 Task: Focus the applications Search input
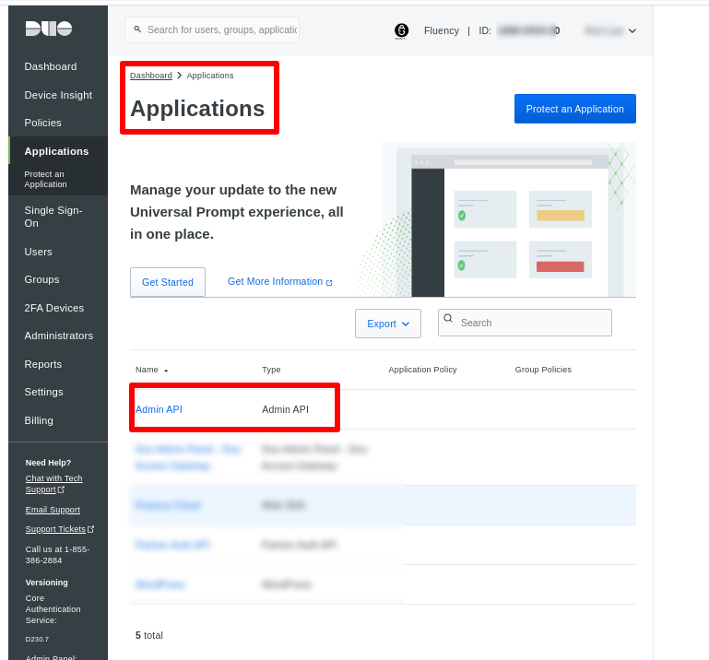point(525,323)
